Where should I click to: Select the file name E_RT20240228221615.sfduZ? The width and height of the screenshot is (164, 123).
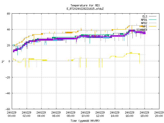click(x=85, y=9)
